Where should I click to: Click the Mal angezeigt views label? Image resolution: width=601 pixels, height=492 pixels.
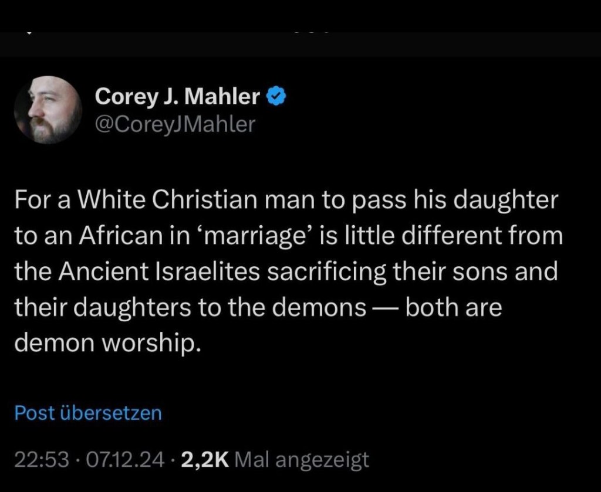pyautogui.click(x=302, y=459)
